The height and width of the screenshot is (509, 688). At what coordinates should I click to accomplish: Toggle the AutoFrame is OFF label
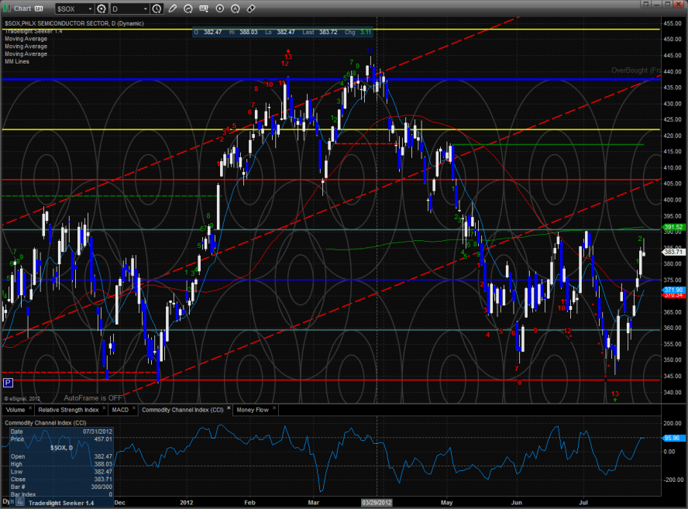click(94, 397)
